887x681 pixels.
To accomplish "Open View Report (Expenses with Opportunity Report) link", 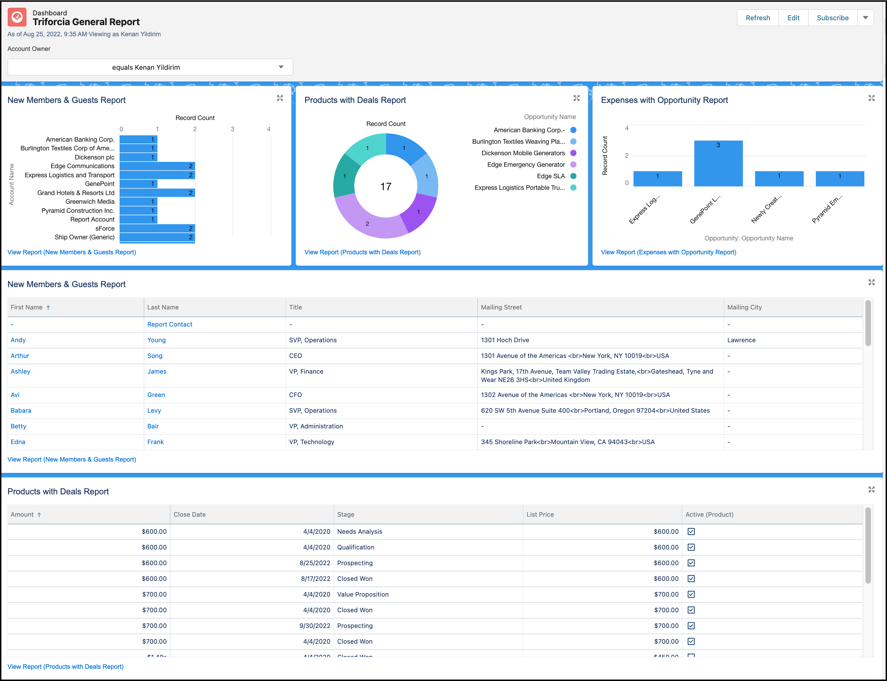I will (x=668, y=252).
